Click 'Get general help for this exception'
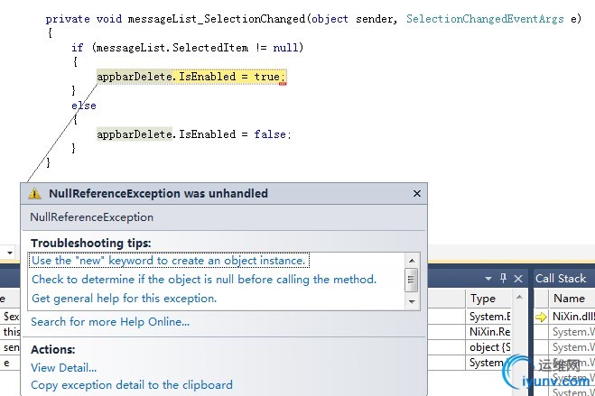The image size is (595, 396). 124,299
